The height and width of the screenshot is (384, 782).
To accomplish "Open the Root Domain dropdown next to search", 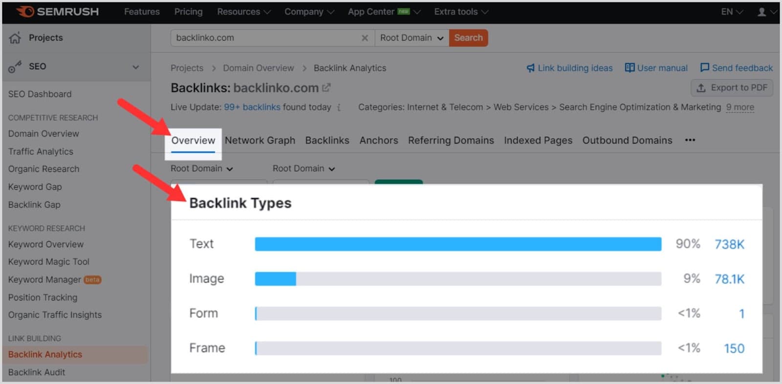I will pos(412,38).
